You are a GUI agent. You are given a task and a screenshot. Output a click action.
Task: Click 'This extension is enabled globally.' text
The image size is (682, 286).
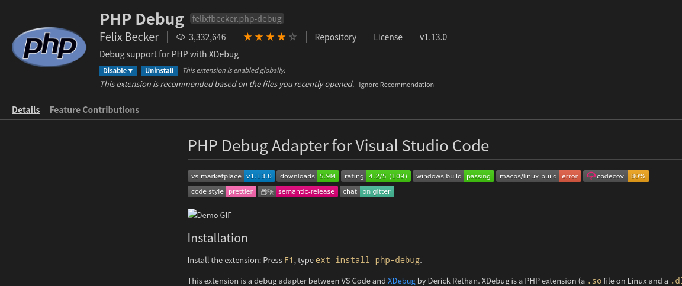pos(234,71)
